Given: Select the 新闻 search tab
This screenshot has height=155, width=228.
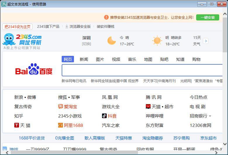Looking at the screenshot, I should coord(84,59).
